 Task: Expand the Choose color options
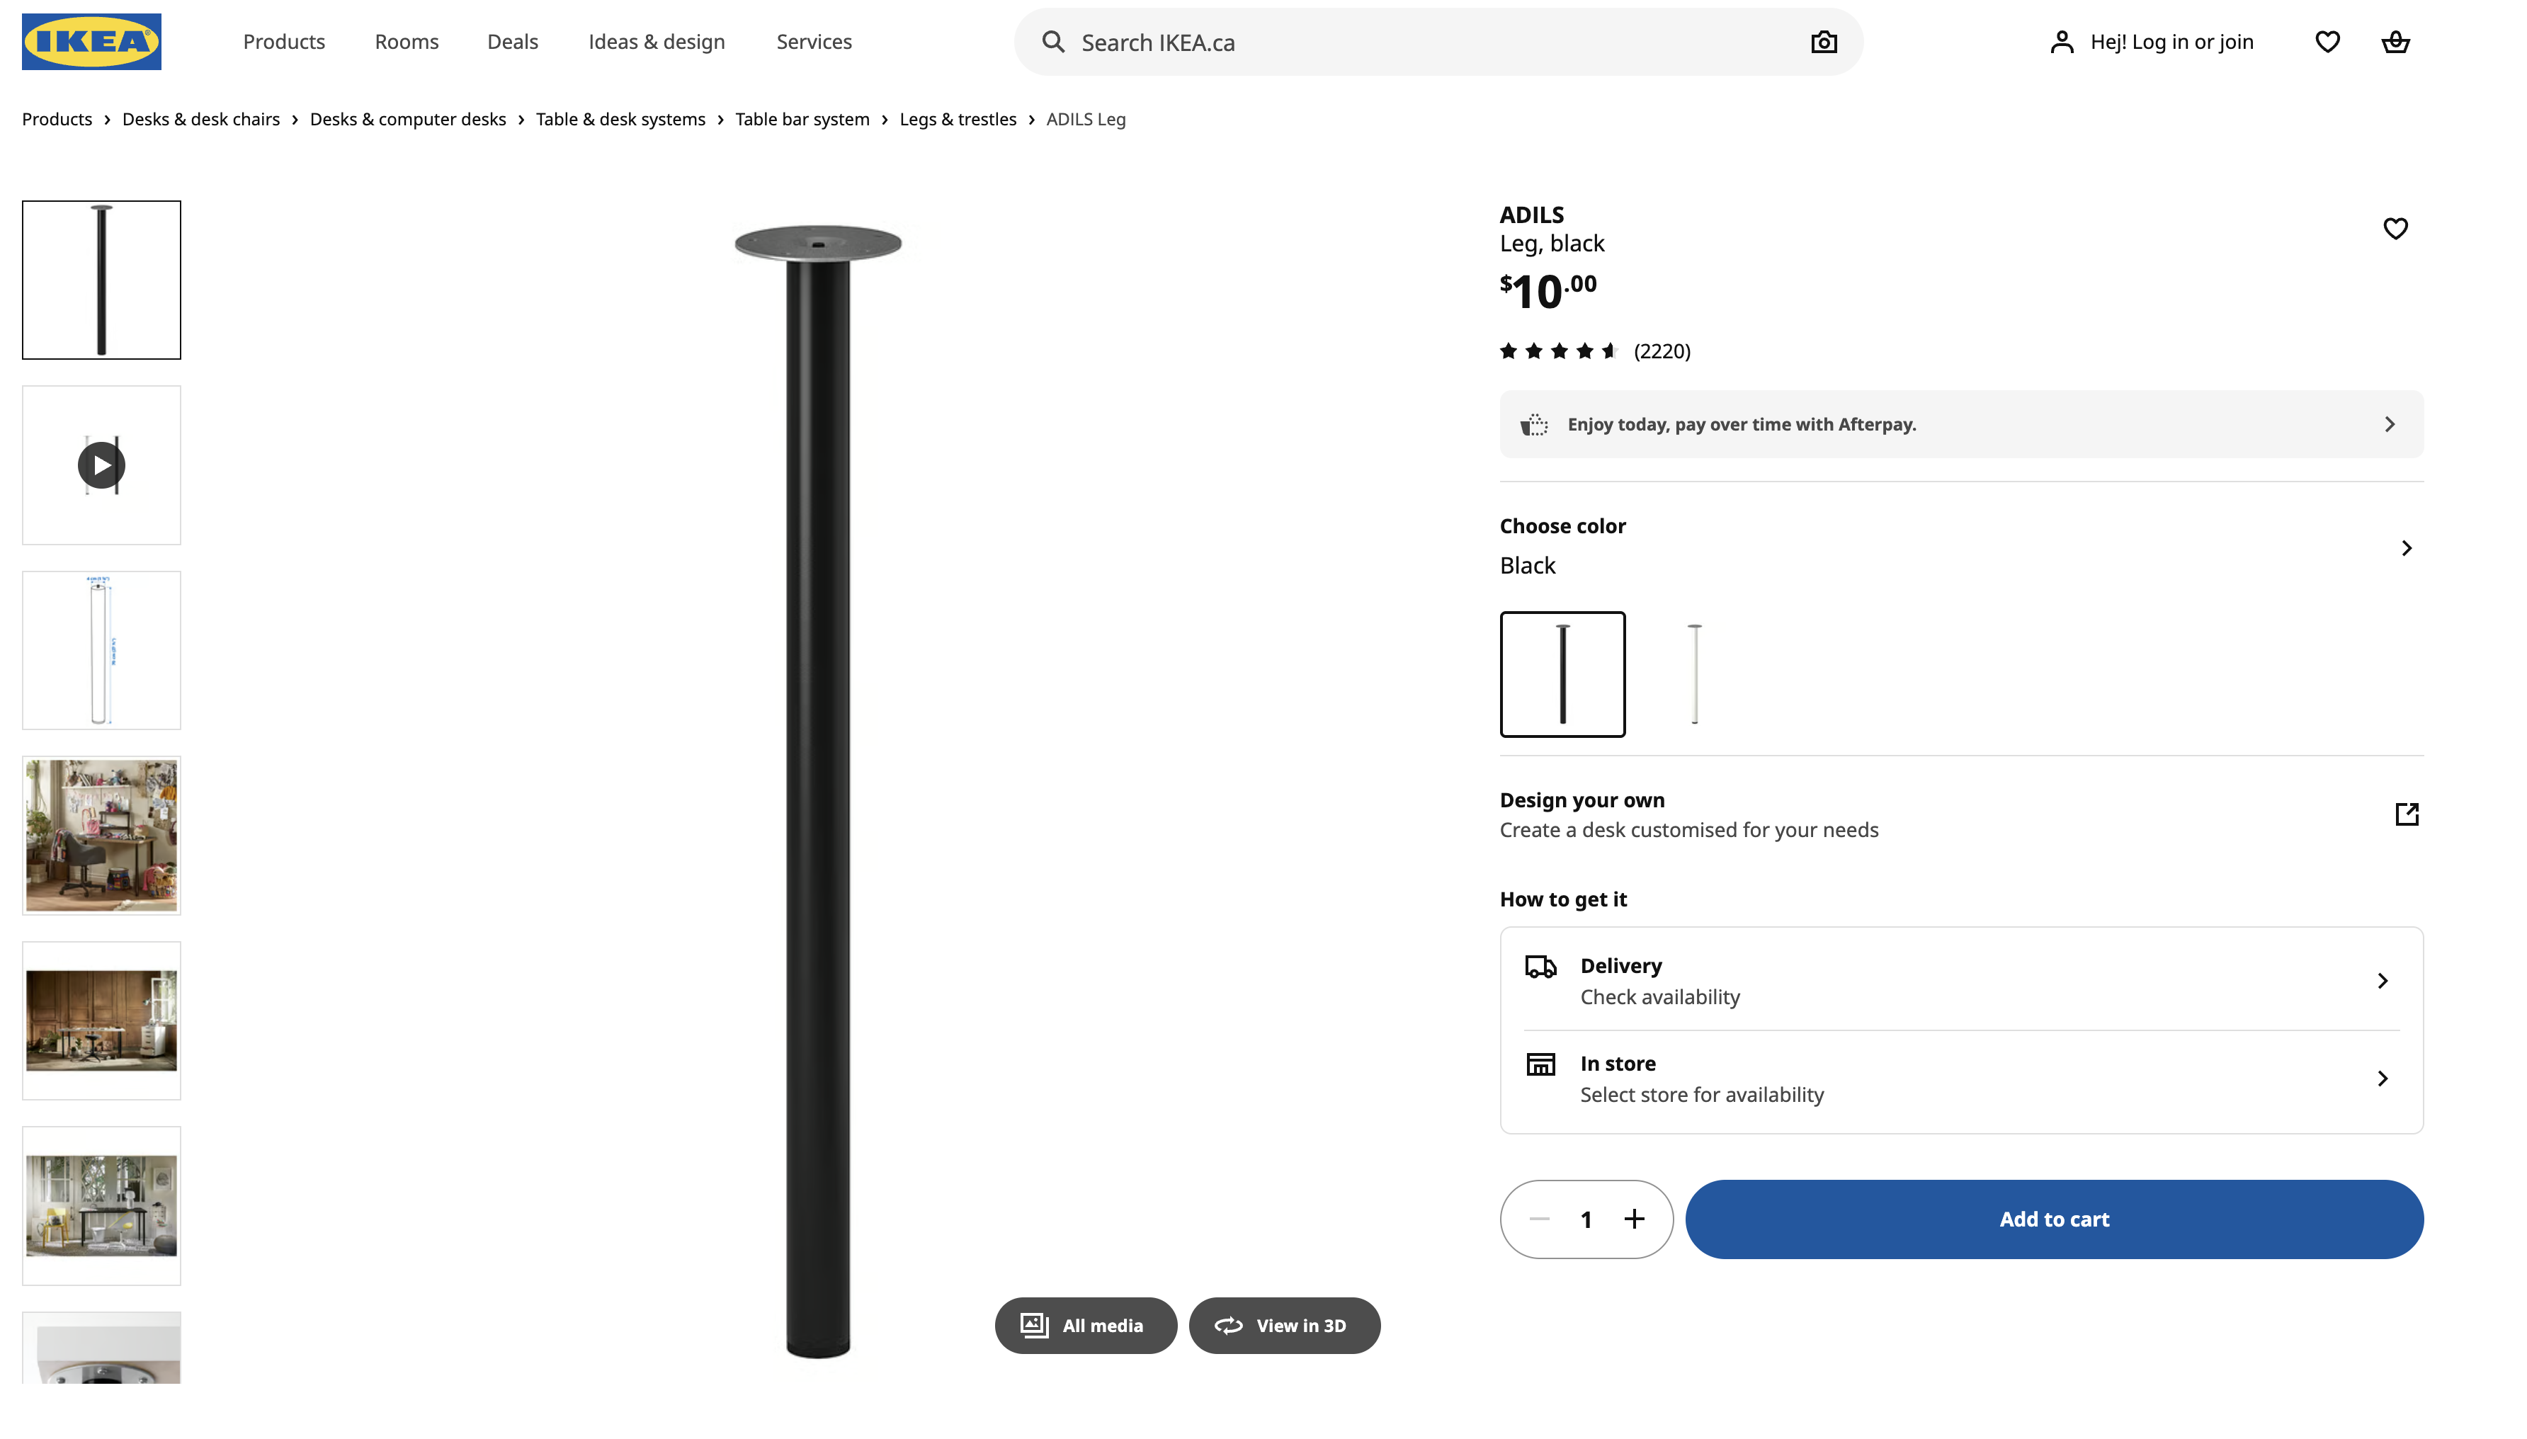coord(2405,547)
